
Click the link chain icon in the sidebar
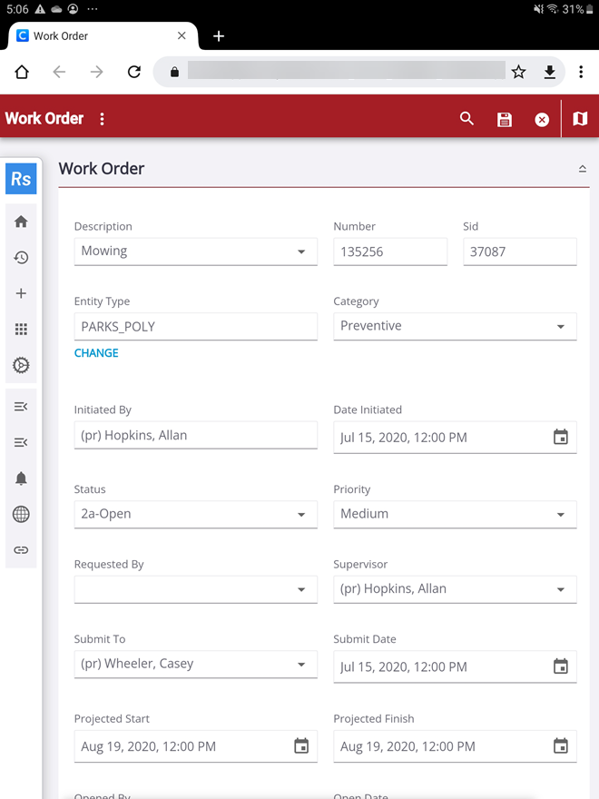pyautogui.click(x=21, y=550)
